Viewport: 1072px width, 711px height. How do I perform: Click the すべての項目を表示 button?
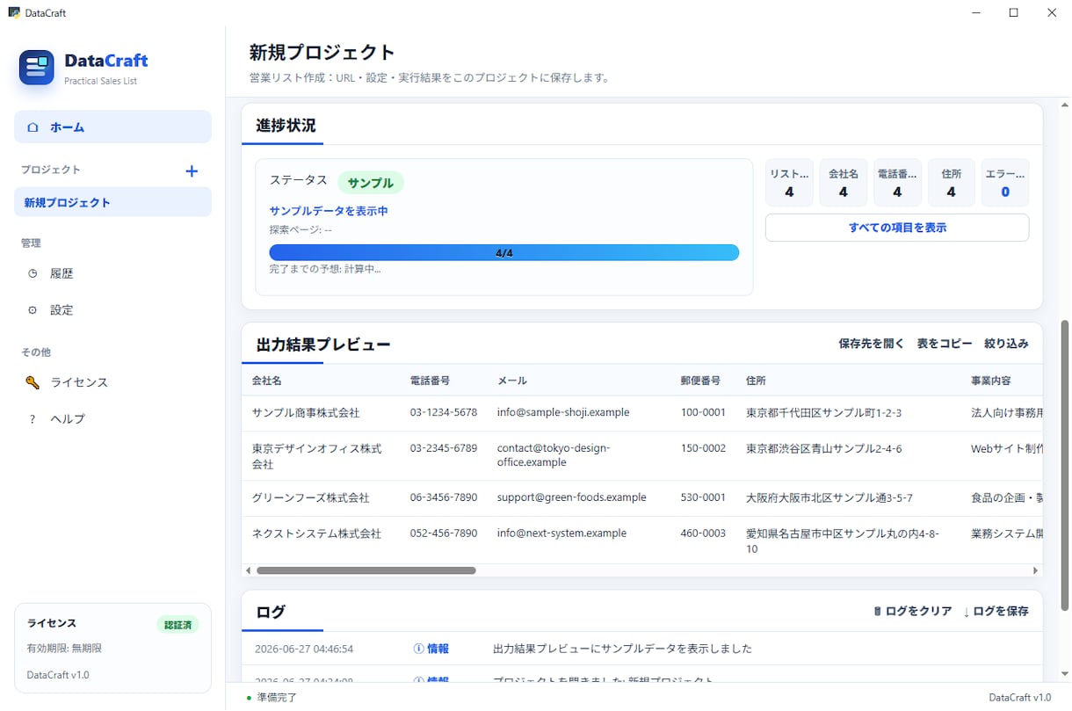coord(897,228)
